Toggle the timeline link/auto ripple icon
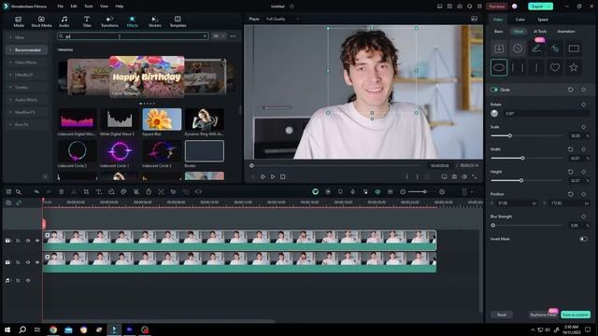The height and width of the screenshot is (336, 598). click(x=19, y=203)
